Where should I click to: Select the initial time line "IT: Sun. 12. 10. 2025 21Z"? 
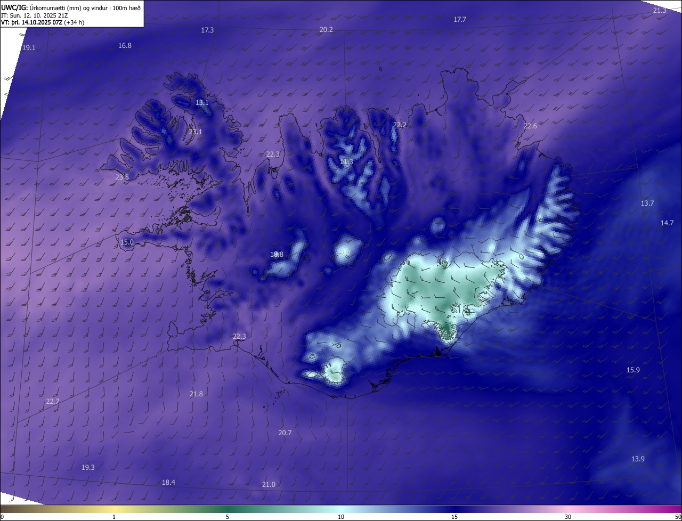coord(35,15)
